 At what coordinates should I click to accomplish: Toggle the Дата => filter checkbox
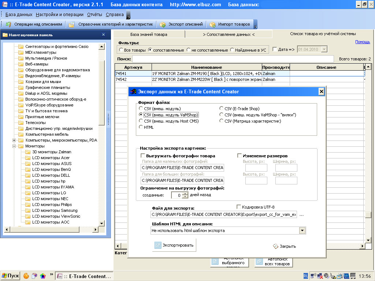275,49
